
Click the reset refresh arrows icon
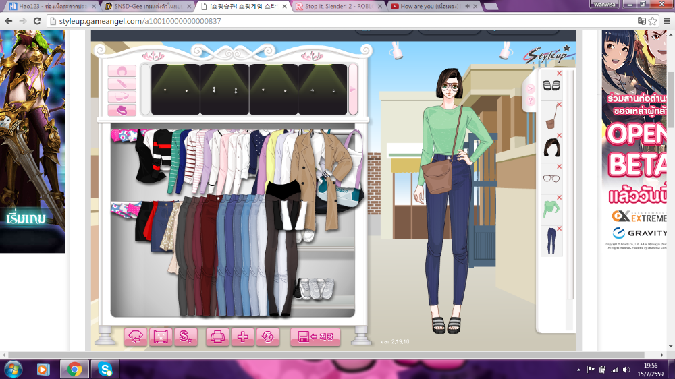pos(267,337)
